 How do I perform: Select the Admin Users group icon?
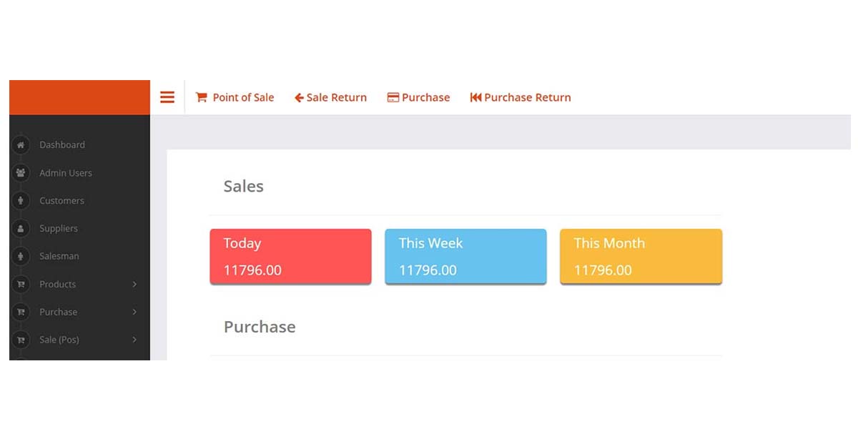click(19, 173)
